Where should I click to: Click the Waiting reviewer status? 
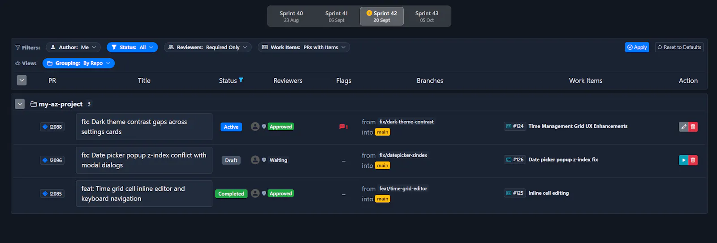[x=278, y=160]
